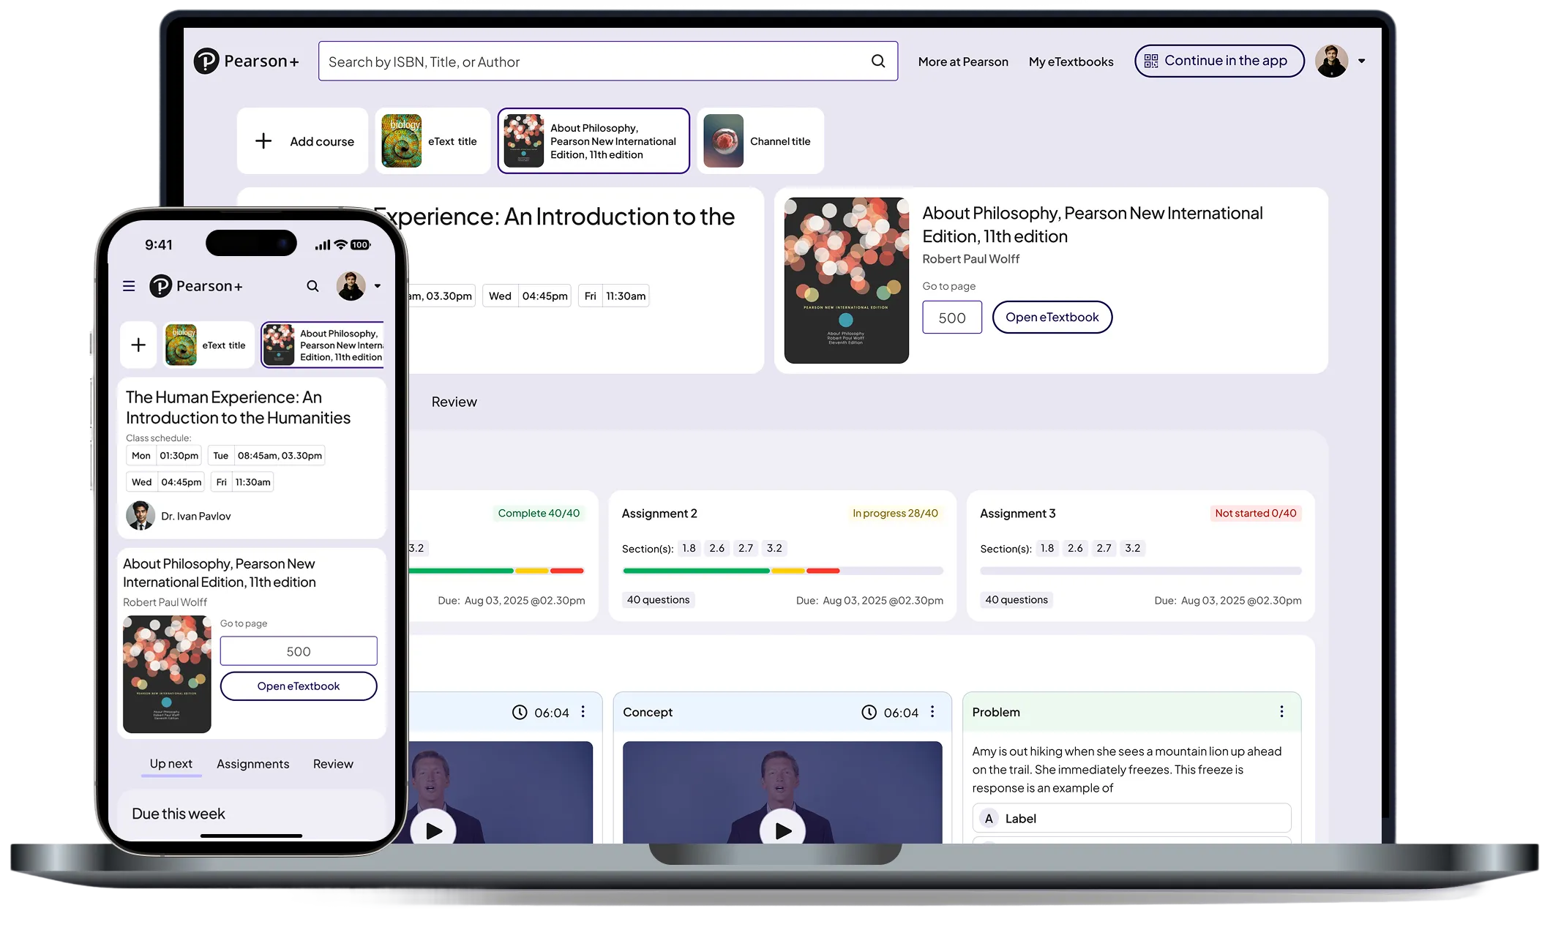Expand the desktop profile avatar dropdown arrow
The height and width of the screenshot is (938, 1550).
1361,61
